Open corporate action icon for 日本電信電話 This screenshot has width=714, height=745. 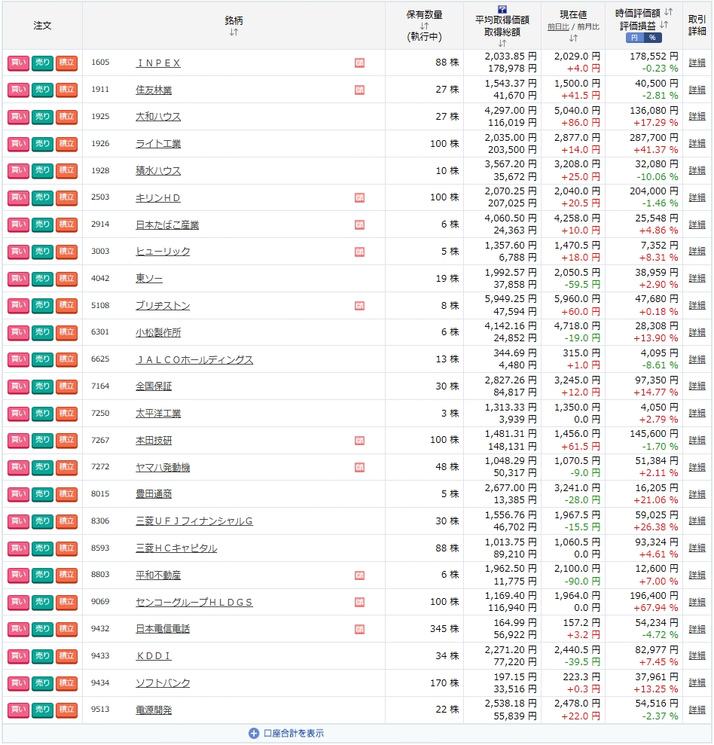359,630
